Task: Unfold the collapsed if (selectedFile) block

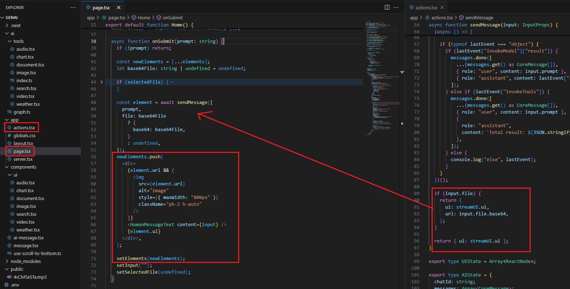Action: 102,82
